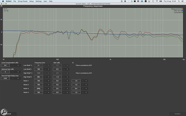Click High Shelf 2 frequency field showing 562
Viewport: 186px width, 116px height.
(x=38, y=77)
